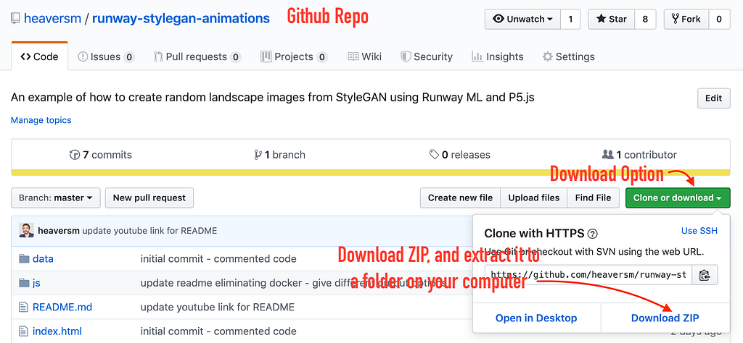The width and height of the screenshot is (743, 343).
Task: Select the clone URL input field
Action: click(588, 274)
